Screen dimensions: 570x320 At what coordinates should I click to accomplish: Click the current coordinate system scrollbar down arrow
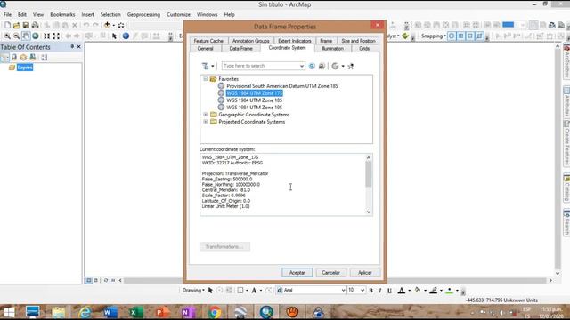click(369, 212)
